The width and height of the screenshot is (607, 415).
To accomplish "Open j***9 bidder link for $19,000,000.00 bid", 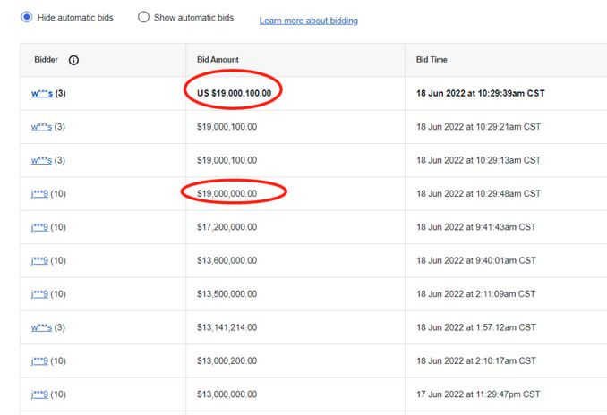I will (x=39, y=194).
